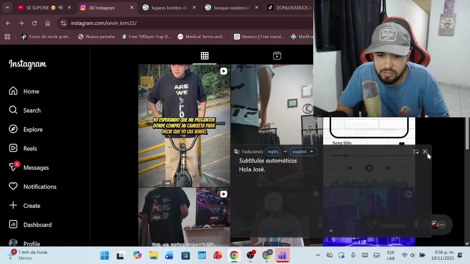Image resolution: width=470 pixels, height=264 pixels.
Task: Switch to the reels tab icon on profile
Action: coord(277,56)
